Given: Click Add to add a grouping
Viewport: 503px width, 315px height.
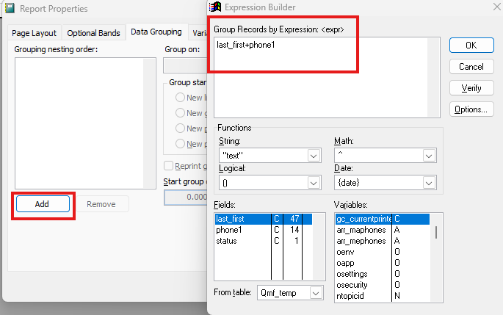Looking at the screenshot, I should pos(43,204).
